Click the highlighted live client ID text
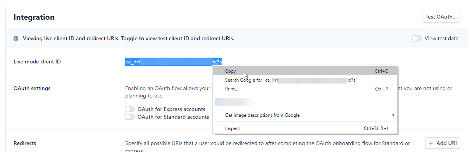The image size is (472, 152). coord(174,61)
